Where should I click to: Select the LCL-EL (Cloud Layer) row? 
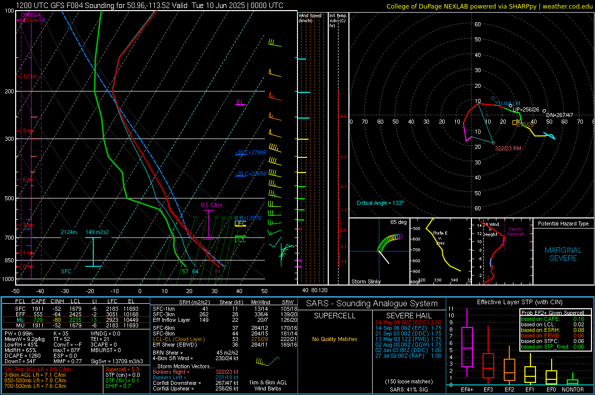point(225,339)
